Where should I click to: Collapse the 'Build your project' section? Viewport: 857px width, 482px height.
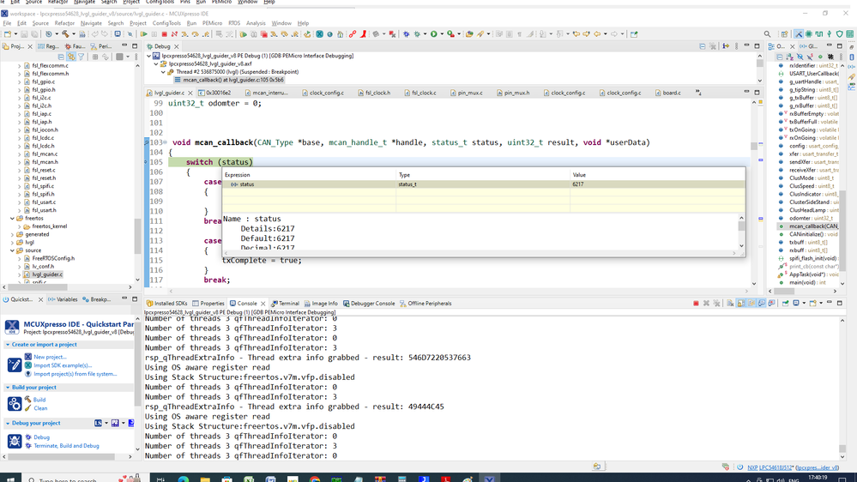(x=8, y=388)
